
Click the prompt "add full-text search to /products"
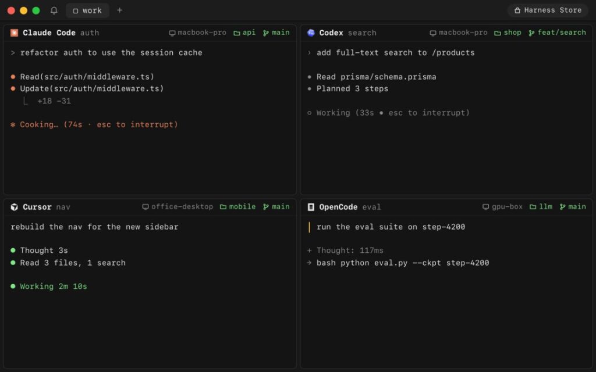point(395,53)
